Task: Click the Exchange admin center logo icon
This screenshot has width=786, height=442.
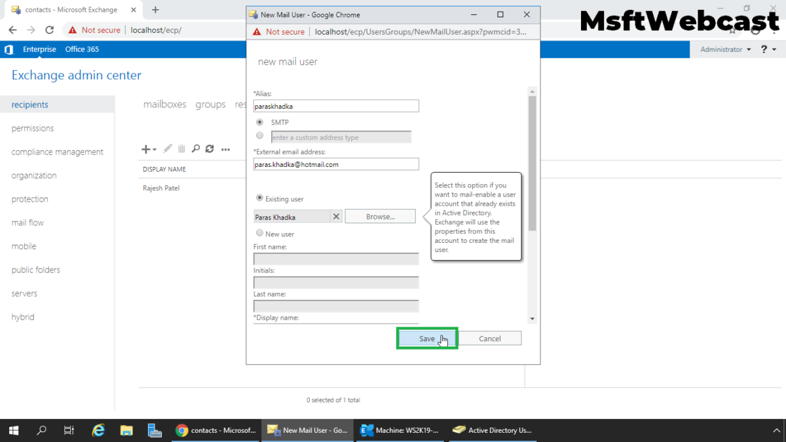Action: pyautogui.click(x=9, y=49)
